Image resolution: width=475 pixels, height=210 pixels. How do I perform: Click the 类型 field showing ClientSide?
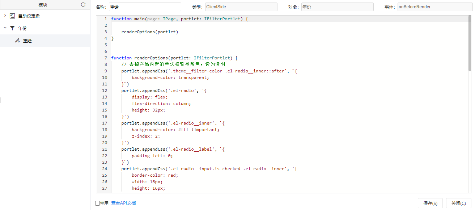point(241,7)
